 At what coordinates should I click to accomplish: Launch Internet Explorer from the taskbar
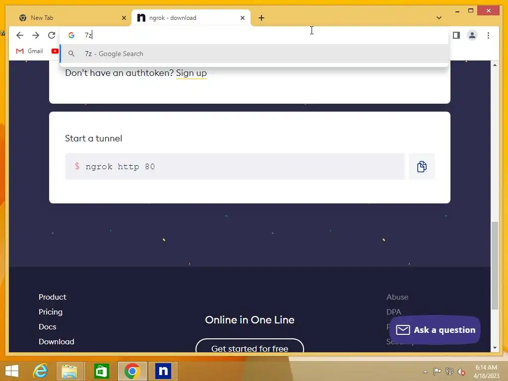pyautogui.click(x=41, y=371)
